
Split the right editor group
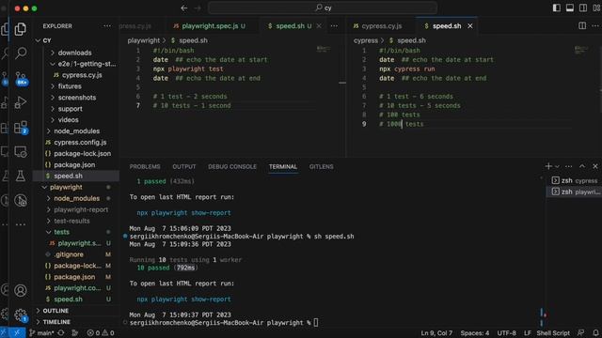coord(582,25)
